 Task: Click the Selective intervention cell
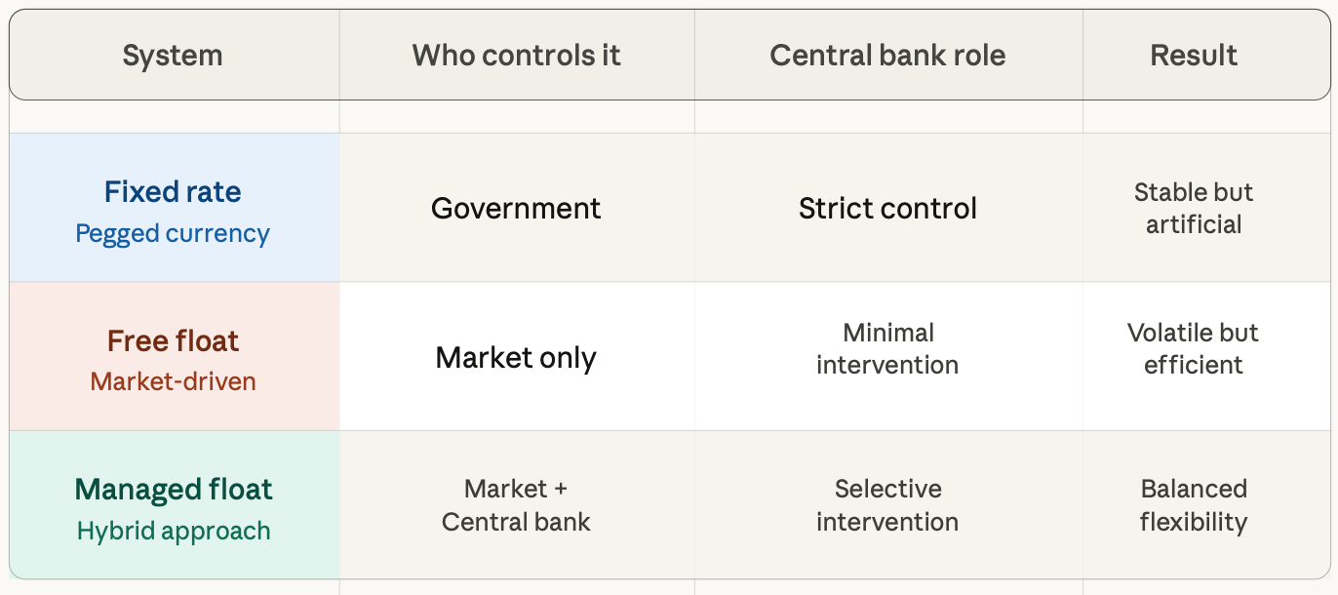pyautogui.click(x=887, y=505)
